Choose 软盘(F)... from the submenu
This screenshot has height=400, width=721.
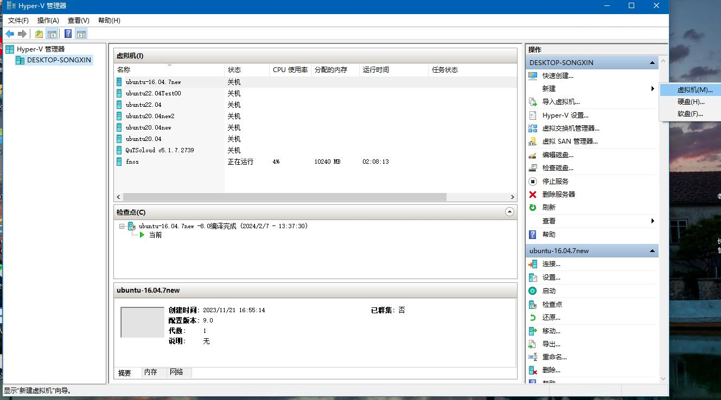690,114
